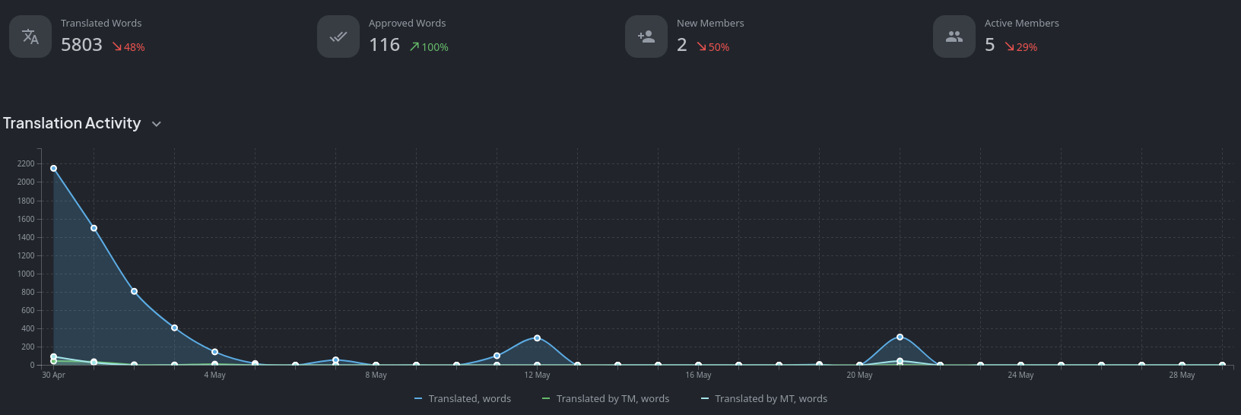
Task: Select the 30 Apr peak data point
Action: [x=53, y=169]
